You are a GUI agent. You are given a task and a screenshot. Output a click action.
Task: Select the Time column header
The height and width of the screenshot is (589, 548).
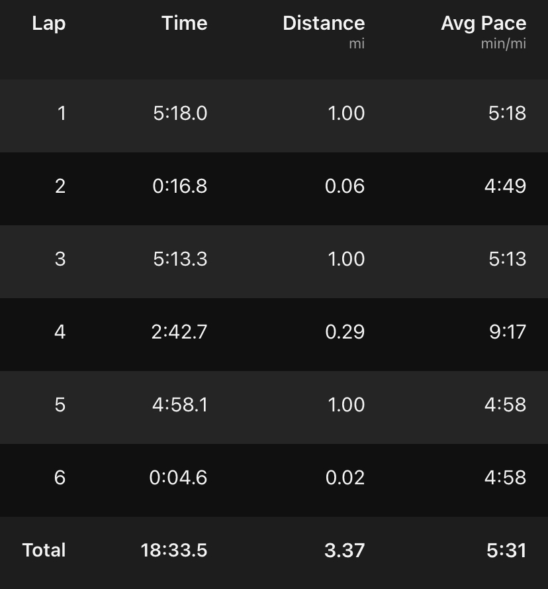(184, 23)
